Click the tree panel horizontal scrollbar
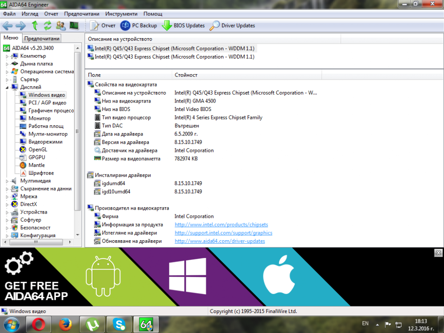The height and width of the screenshot is (333, 444). tap(37, 242)
